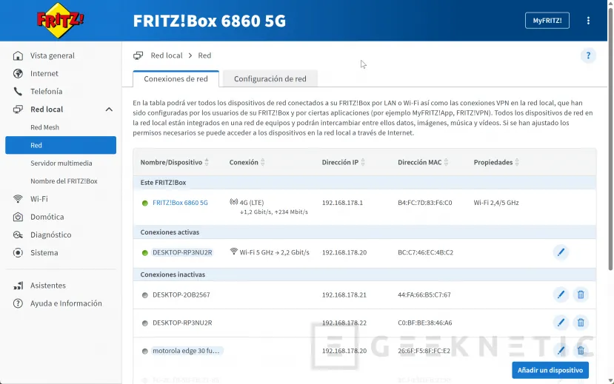Click MAC address C0:BF:BE:38:46:A6
The image size is (614, 384).
425,323
